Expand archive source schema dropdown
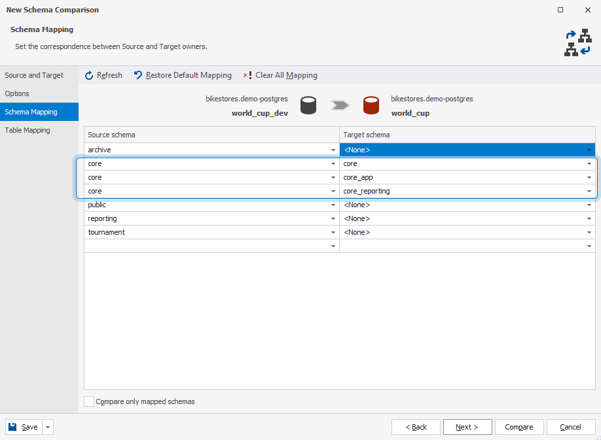 coord(333,150)
